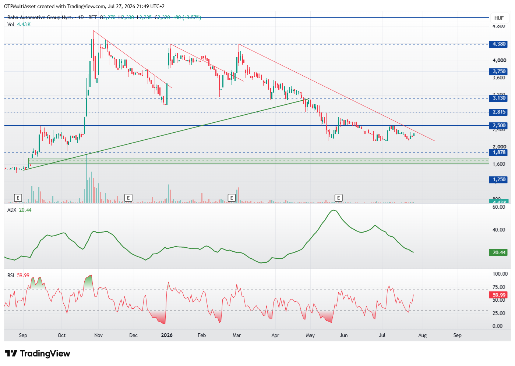Image resolution: width=515 pixels, height=366 pixels.
Task: Click the 3,130 price level label
Action: 499,98
